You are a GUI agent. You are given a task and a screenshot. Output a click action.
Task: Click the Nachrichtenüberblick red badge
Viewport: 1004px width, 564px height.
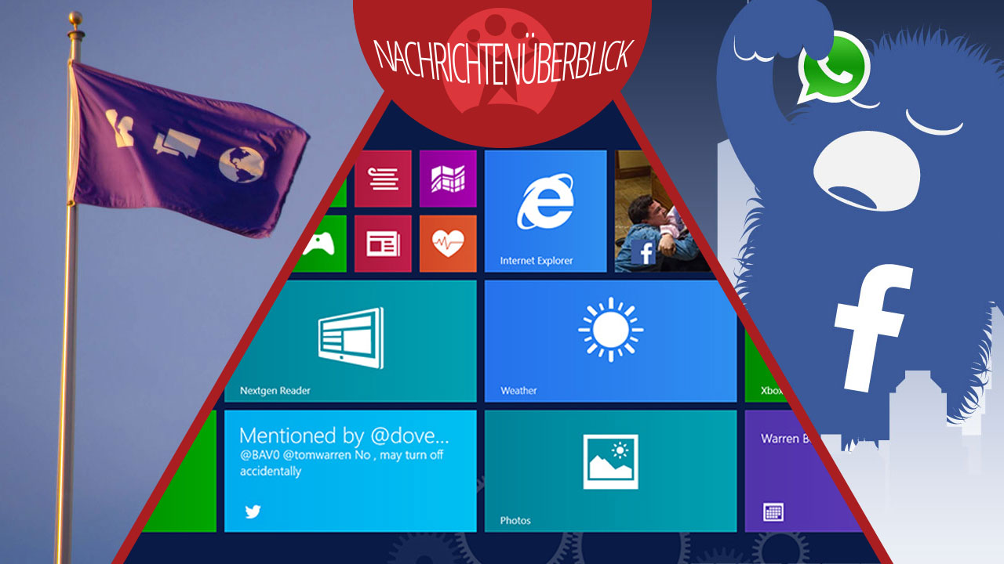point(502,55)
